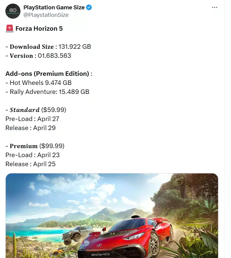Click the Release April 25 line
This screenshot has height=258, width=231.
pos(30,164)
